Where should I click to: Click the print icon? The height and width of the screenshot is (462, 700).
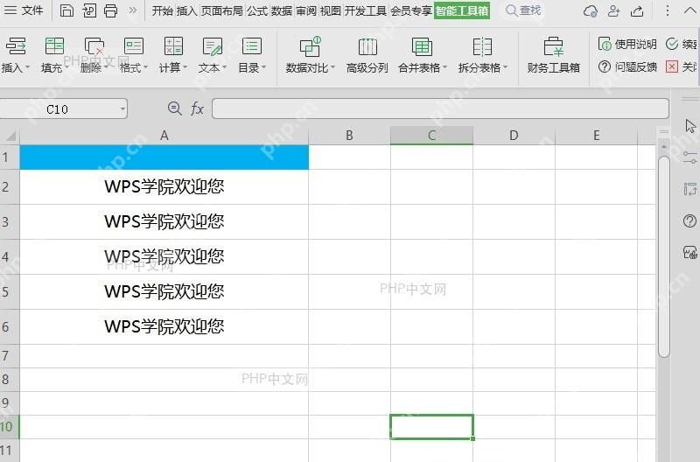pyautogui.click(x=110, y=10)
